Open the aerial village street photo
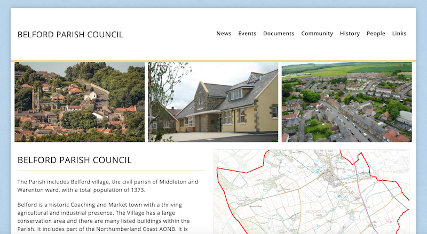 (346, 102)
